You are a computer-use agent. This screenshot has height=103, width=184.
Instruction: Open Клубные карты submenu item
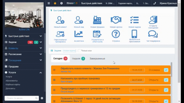13,84
